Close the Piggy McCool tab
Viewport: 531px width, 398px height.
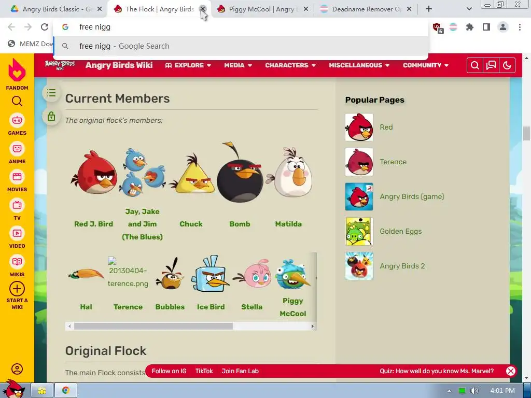pos(306,9)
